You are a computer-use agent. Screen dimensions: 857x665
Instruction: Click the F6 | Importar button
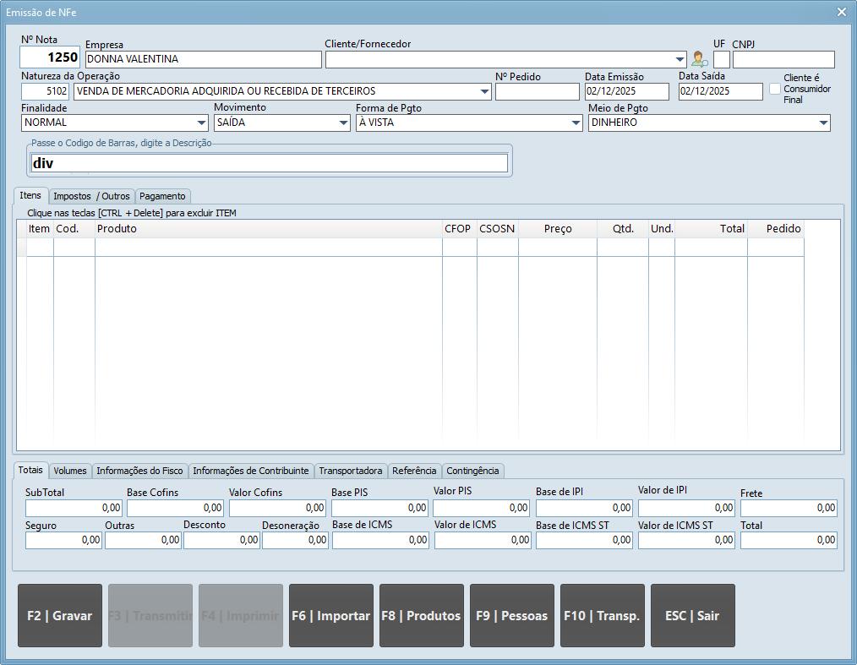pos(330,616)
